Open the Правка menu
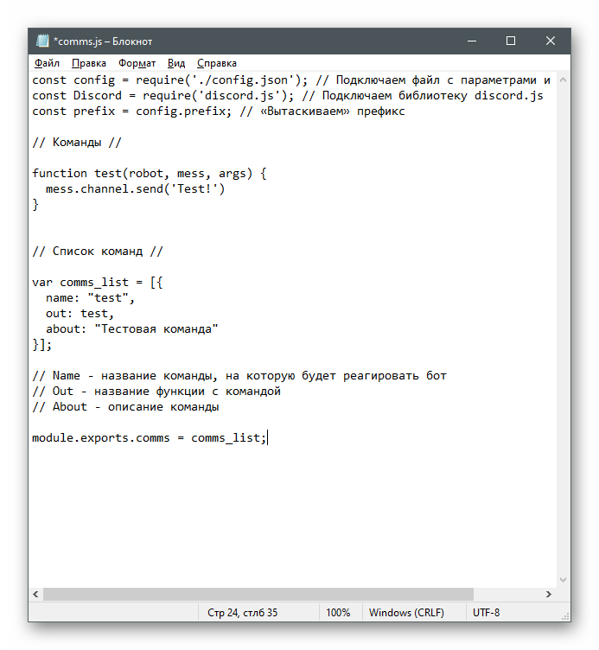The image size is (599, 650). 89,63
